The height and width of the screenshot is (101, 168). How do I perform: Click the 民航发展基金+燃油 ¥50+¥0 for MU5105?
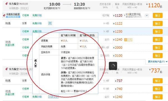point(132,6)
